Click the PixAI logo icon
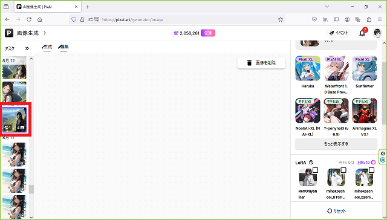Viewport: 387px width, 220px height. click(9, 33)
